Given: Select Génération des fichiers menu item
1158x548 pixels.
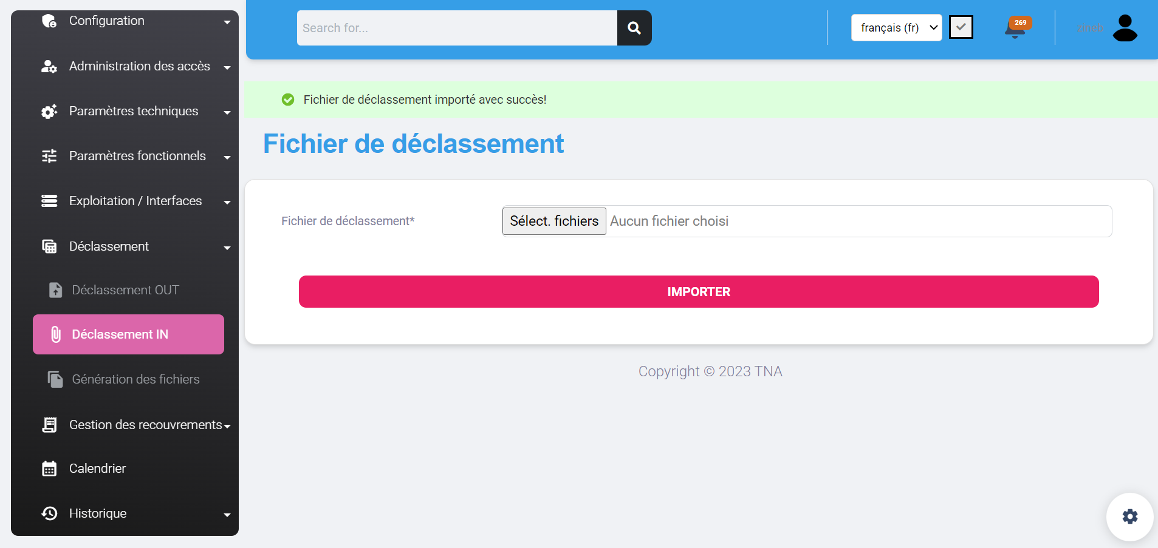Looking at the screenshot, I should pyautogui.click(x=135, y=379).
